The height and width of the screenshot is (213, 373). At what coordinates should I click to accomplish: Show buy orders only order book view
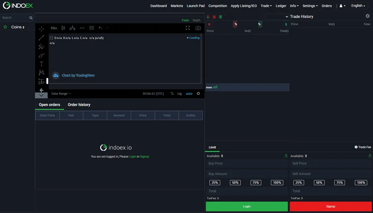pos(220,17)
